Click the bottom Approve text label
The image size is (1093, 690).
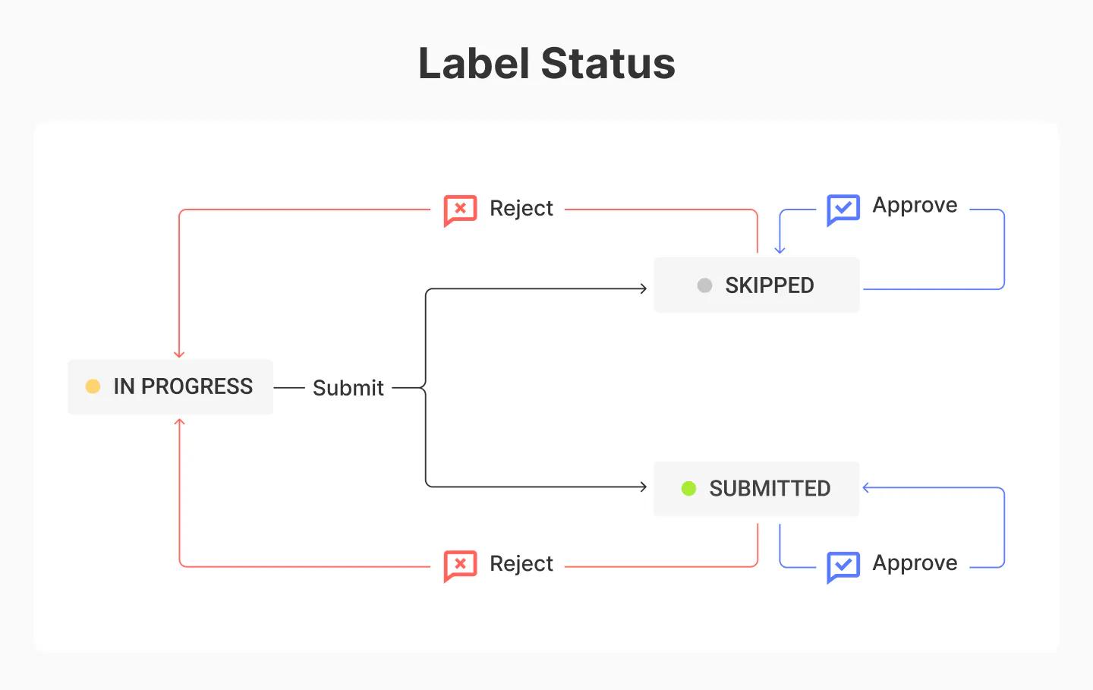pyautogui.click(x=915, y=562)
